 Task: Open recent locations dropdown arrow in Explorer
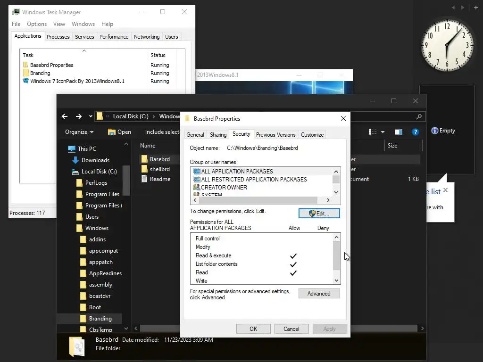[x=91, y=116]
